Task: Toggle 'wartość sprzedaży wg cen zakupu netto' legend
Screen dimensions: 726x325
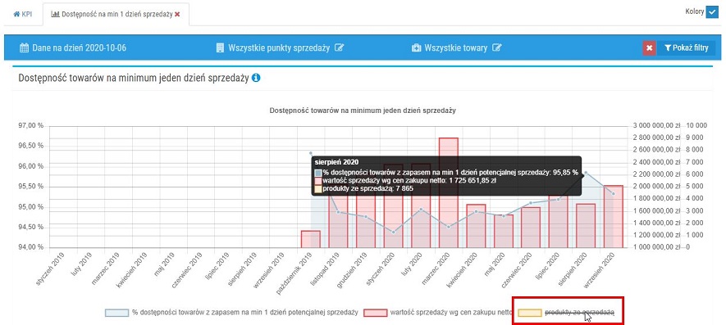Action: coord(437,313)
